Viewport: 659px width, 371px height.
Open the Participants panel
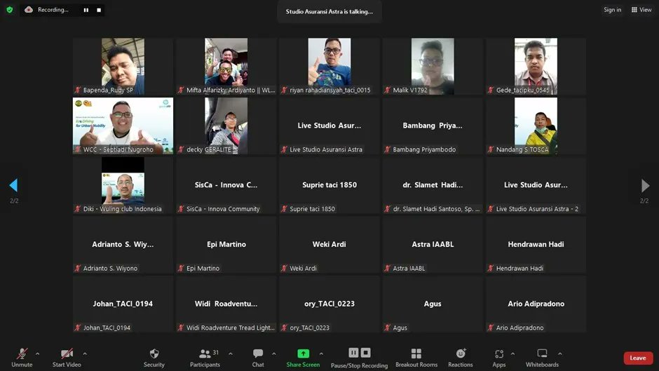tap(205, 358)
